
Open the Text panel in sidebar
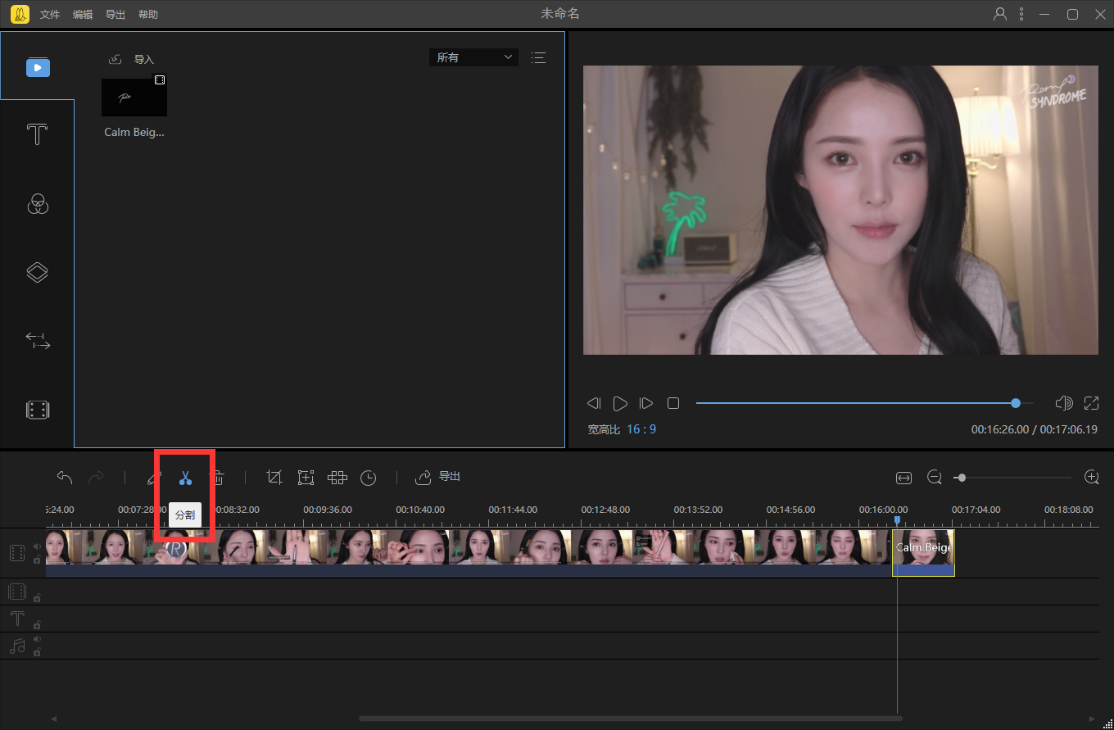pyautogui.click(x=37, y=134)
